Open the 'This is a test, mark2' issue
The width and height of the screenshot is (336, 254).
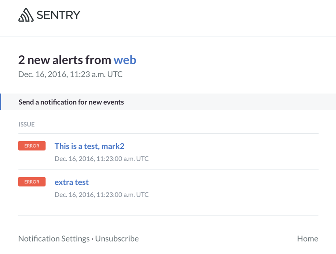89,146
